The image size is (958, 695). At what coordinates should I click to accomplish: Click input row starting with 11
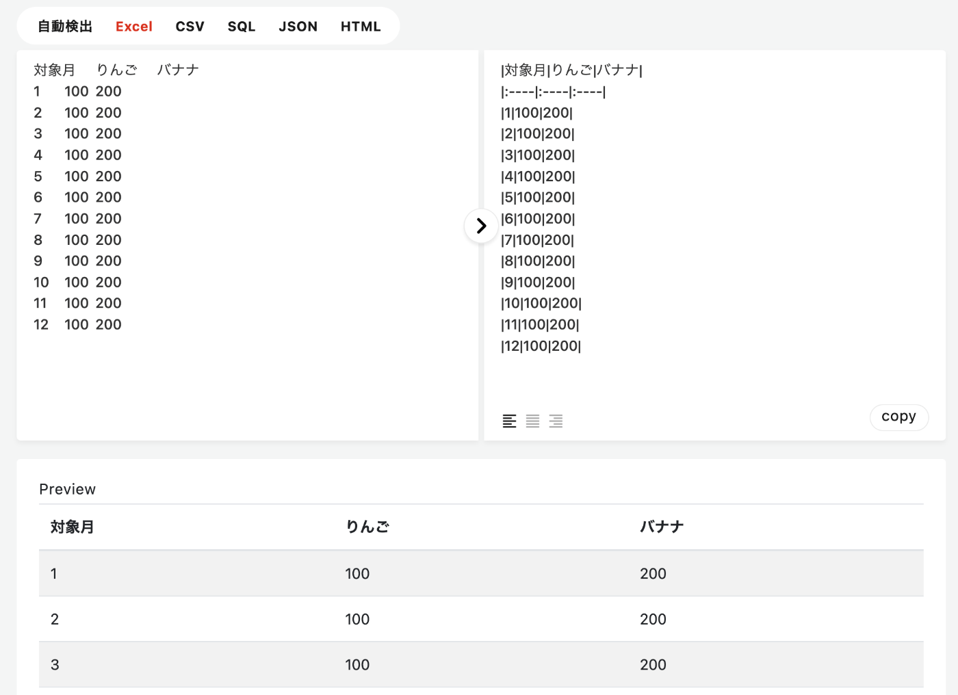(x=77, y=304)
